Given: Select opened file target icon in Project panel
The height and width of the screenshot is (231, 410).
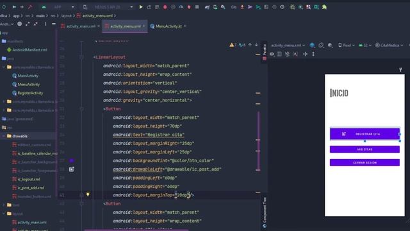Looking at the screenshot, I should click(x=20, y=24).
